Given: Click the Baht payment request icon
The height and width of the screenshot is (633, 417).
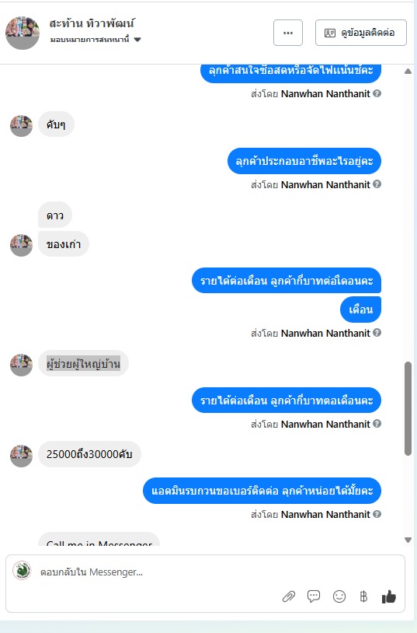Looking at the screenshot, I should 363,596.
